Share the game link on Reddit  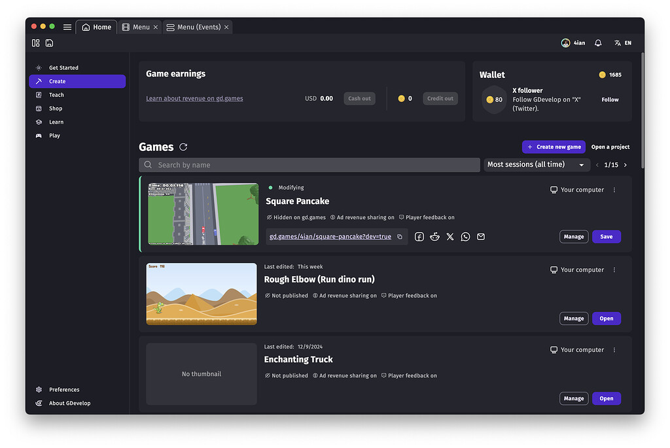click(x=434, y=236)
